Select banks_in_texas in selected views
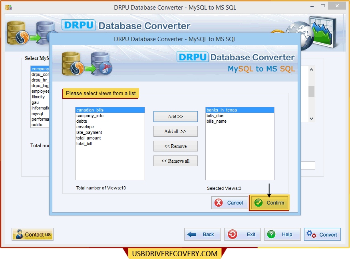 click(x=240, y=110)
